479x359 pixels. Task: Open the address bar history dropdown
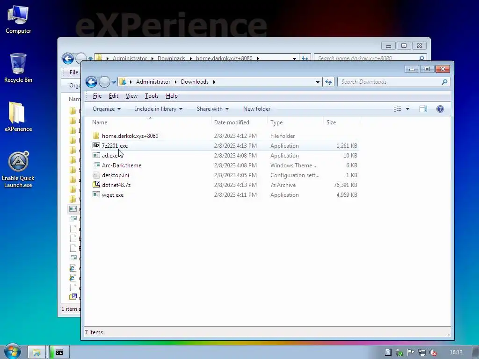(318, 82)
